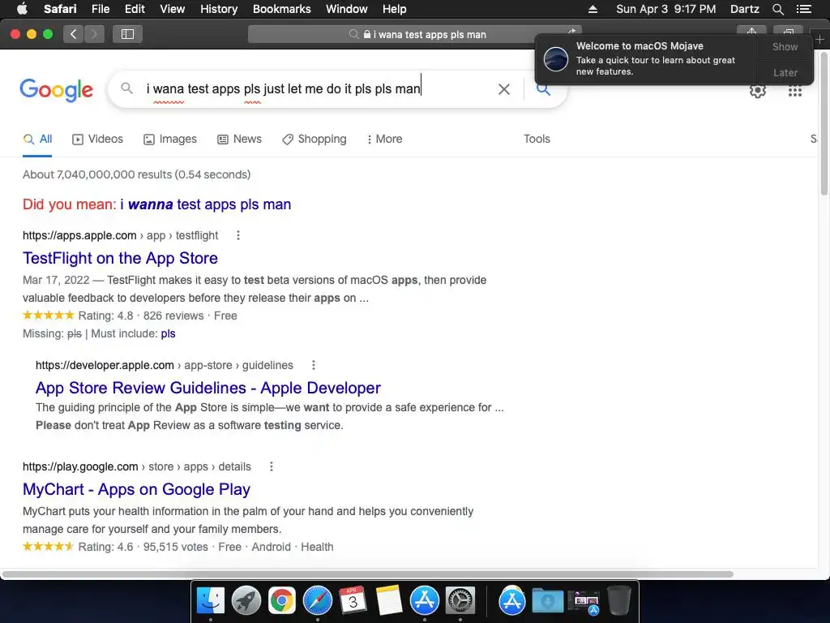
Task: Open MyChart - Apps on Google Play result
Action: (136, 489)
